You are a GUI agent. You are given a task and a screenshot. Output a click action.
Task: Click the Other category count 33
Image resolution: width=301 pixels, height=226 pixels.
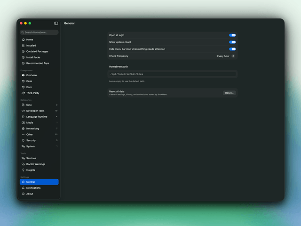pyautogui.click(x=56, y=135)
